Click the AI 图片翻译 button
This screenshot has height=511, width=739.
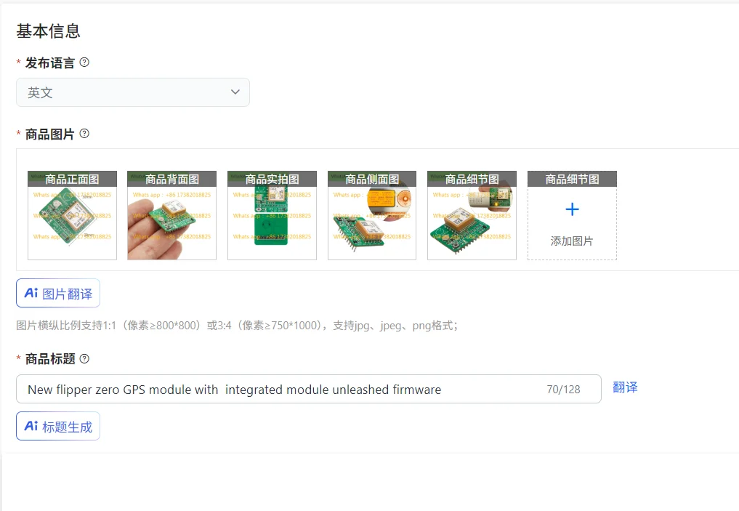pyautogui.click(x=58, y=293)
